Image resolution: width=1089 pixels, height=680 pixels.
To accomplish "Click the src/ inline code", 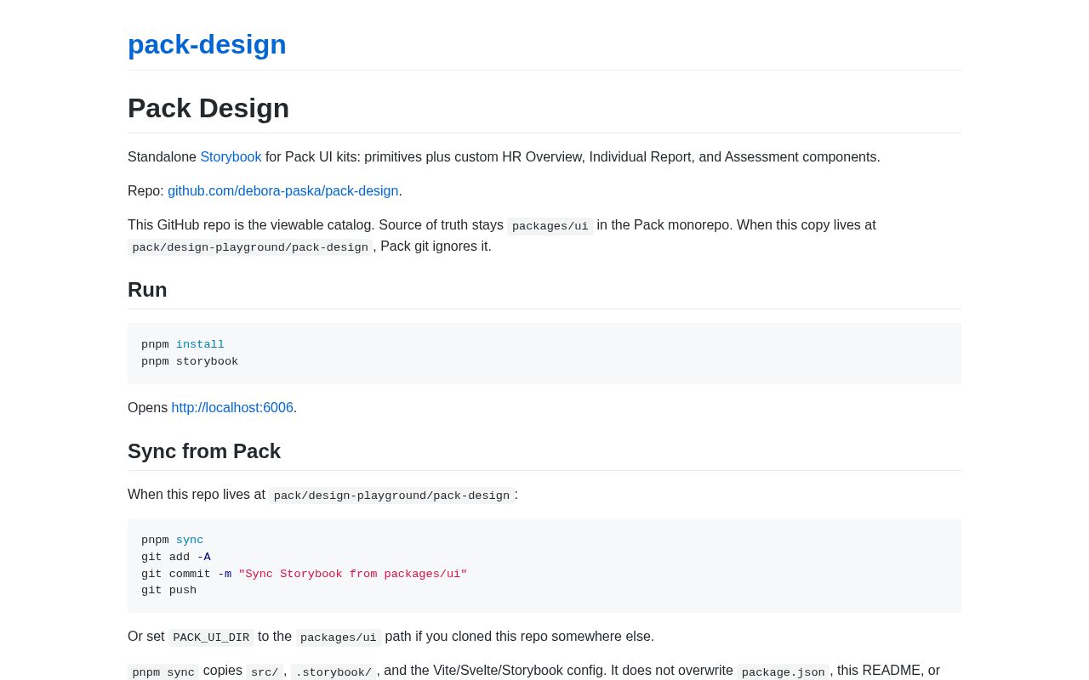I will (265, 672).
